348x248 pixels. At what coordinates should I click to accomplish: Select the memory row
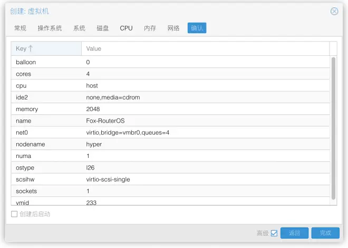170,109
